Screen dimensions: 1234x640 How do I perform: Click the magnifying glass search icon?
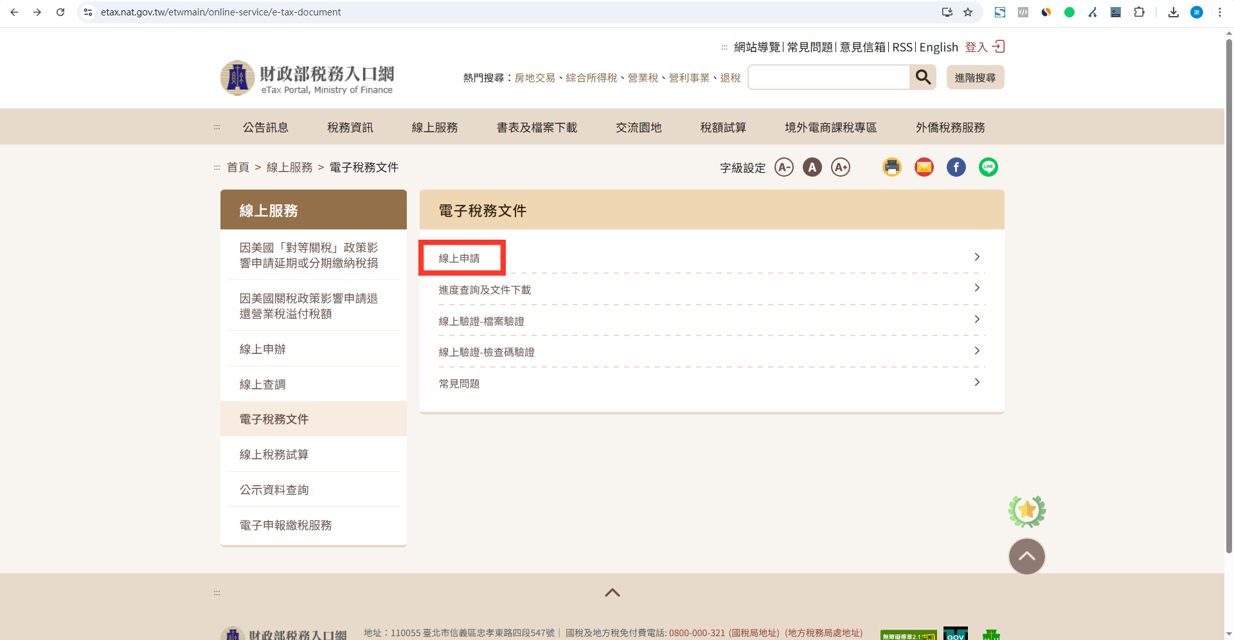[923, 78]
